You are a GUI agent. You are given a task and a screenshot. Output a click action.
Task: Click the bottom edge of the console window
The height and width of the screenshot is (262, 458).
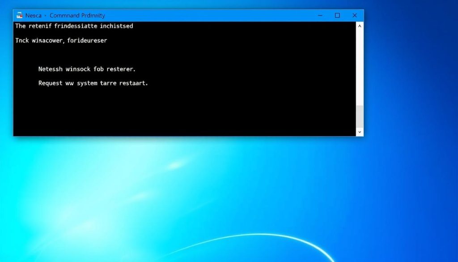(x=188, y=135)
